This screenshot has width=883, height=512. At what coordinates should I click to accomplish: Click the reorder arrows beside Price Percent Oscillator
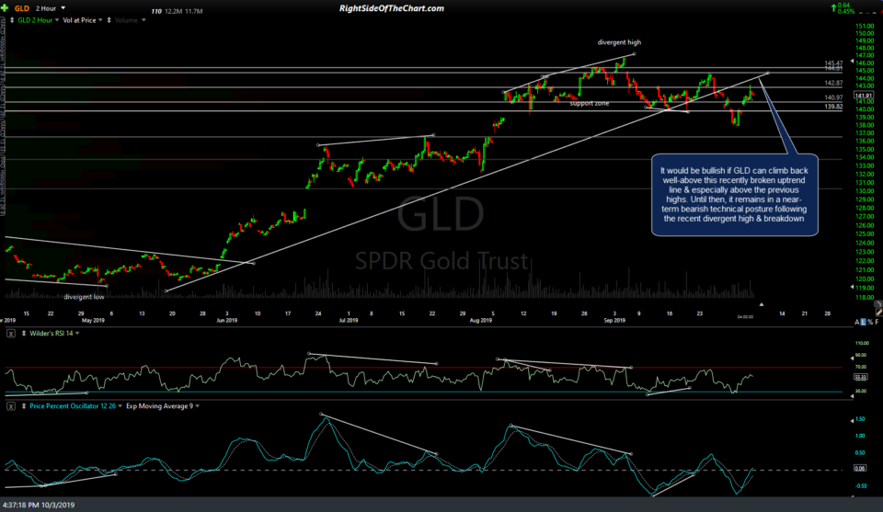[24, 406]
